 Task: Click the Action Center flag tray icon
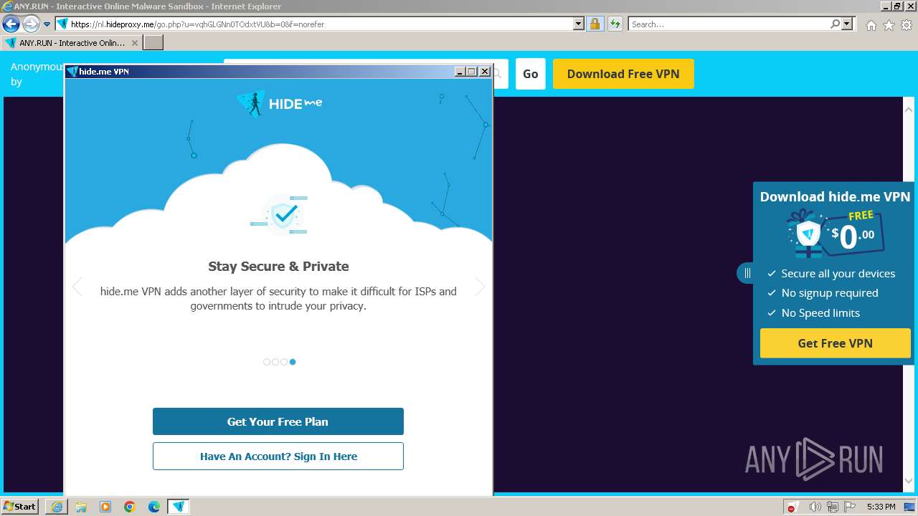tap(851, 507)
